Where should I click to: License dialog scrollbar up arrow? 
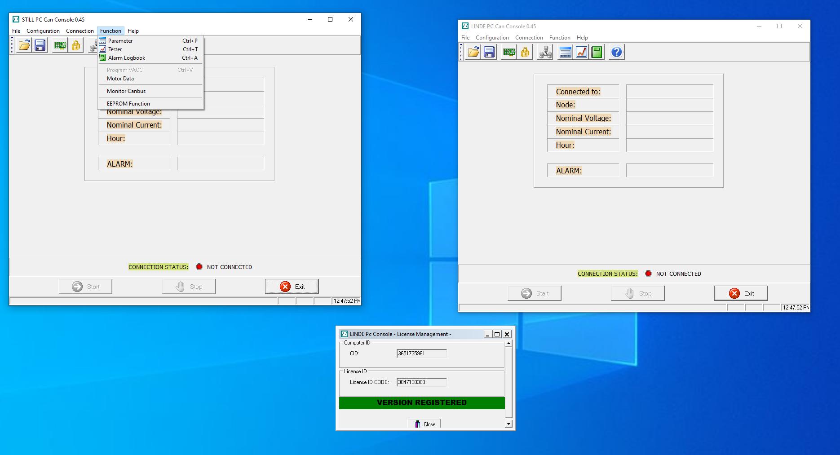[x=508, y=344]
